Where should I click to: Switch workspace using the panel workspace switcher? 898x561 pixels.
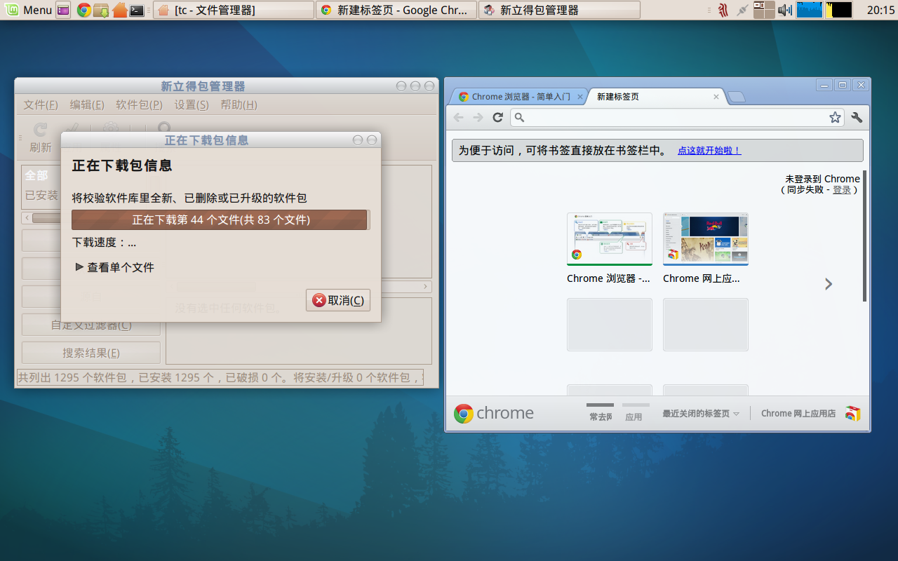[x=764, y=10]
